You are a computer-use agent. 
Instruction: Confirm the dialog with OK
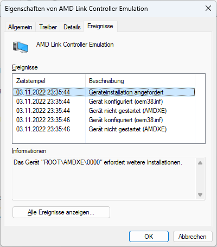[149, 236]
